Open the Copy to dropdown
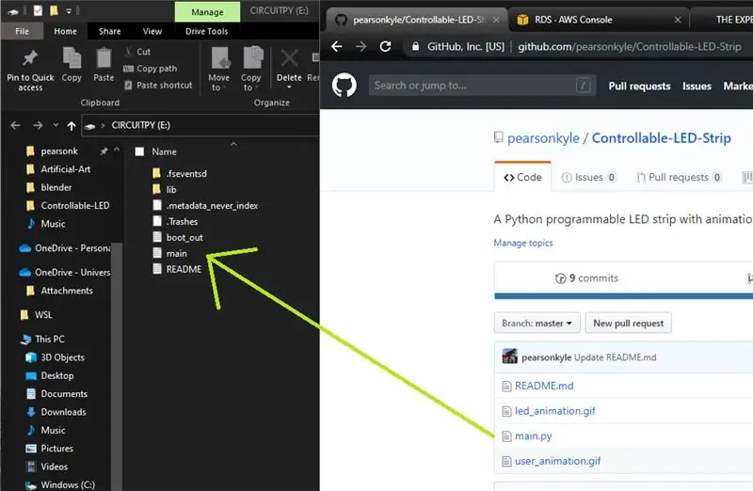 [250, 82]
